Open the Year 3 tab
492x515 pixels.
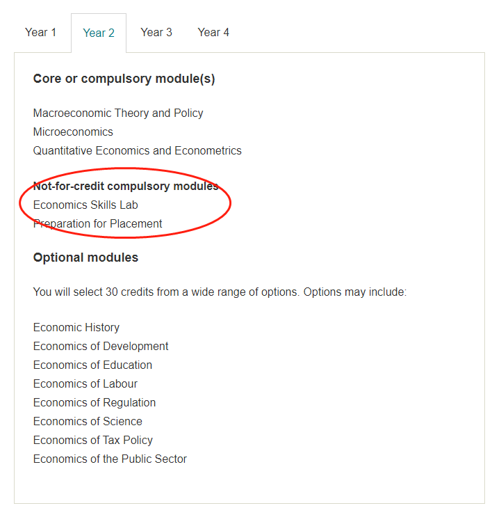click(156, 33)
